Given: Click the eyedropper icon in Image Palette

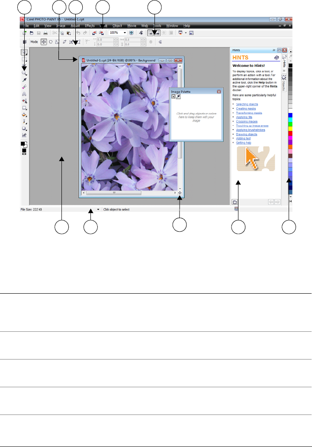Looking at the screenshot, I should [x=178, y=97].
